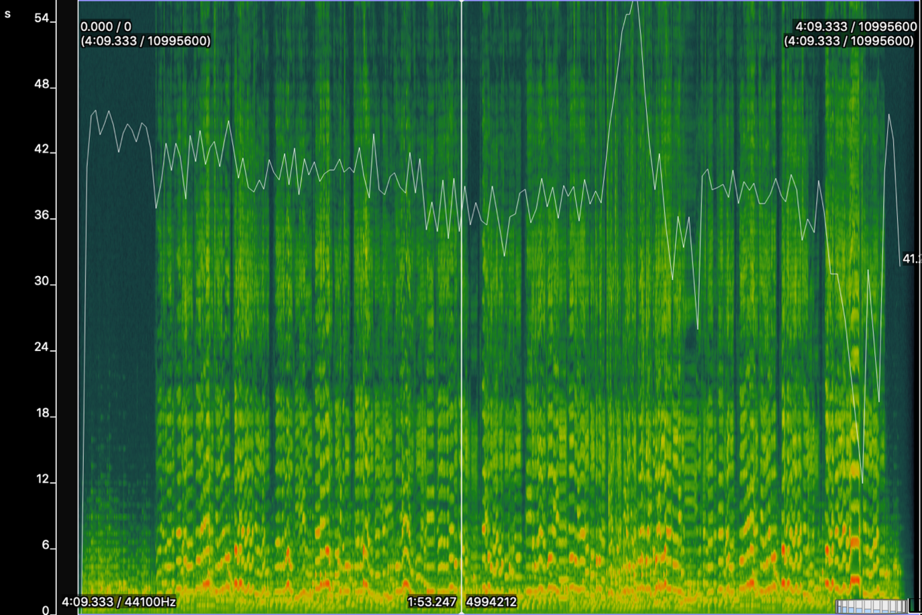Click the "4:09.333 / 44100Hz" duration label

[x=119, y=602]
